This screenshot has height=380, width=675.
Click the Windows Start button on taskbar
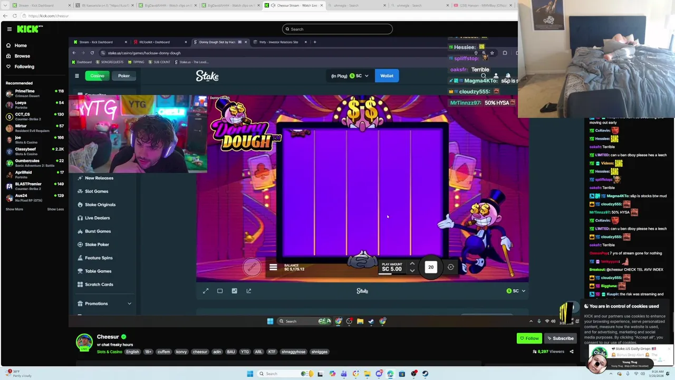pyautogui.click(x=250, y=374)
